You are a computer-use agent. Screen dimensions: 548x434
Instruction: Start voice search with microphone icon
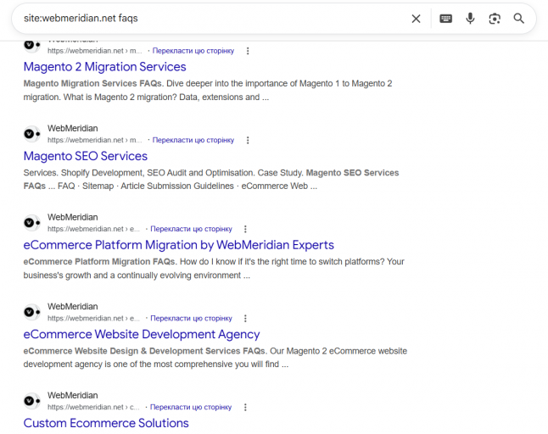click(471, 18)
